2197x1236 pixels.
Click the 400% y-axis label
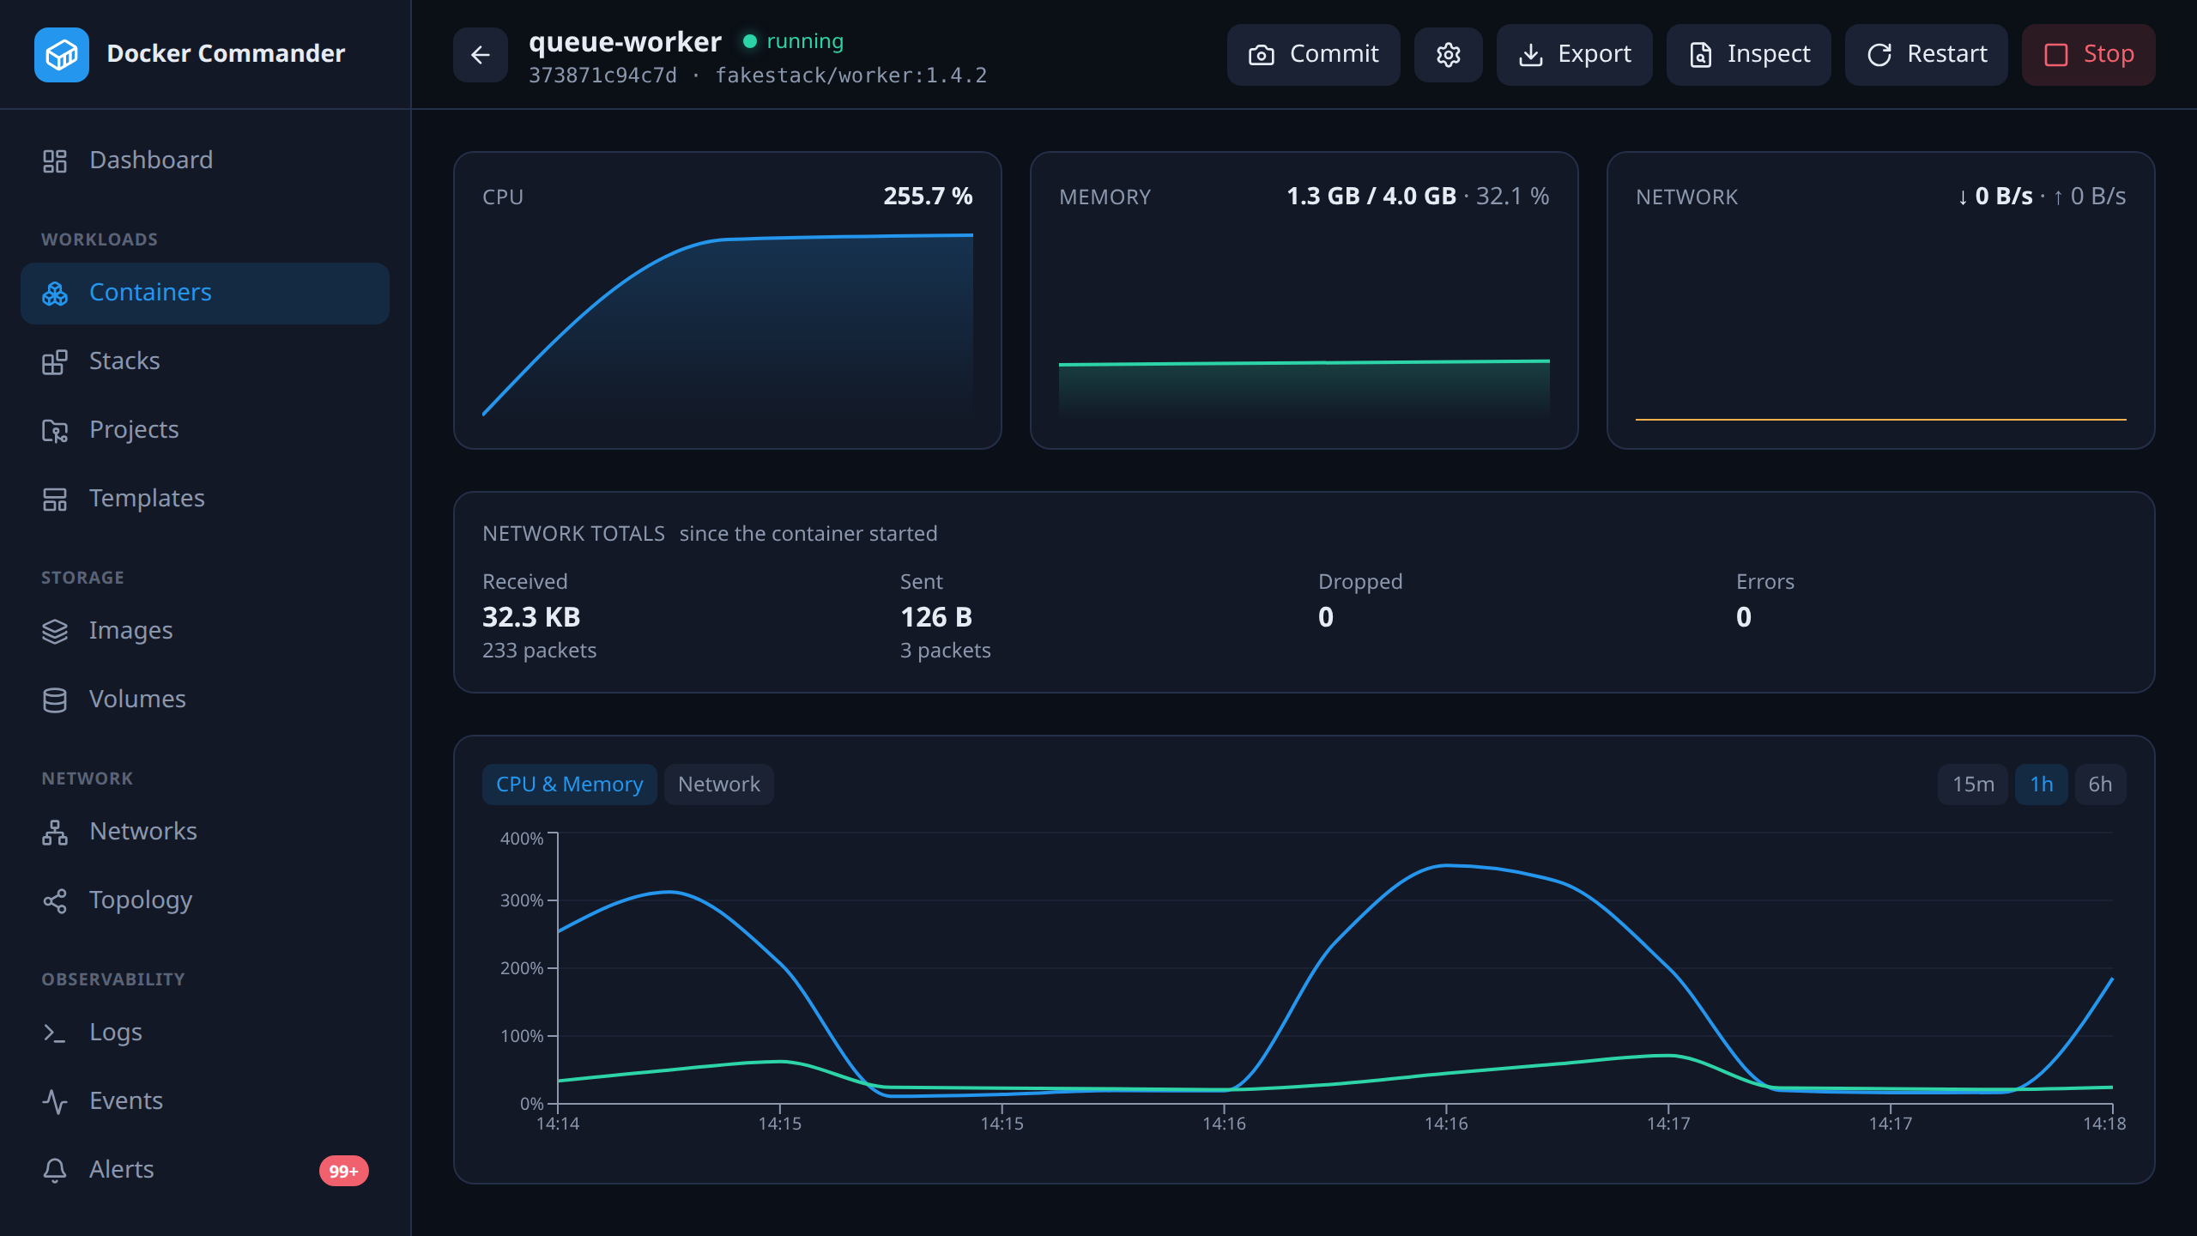(521, 839)
